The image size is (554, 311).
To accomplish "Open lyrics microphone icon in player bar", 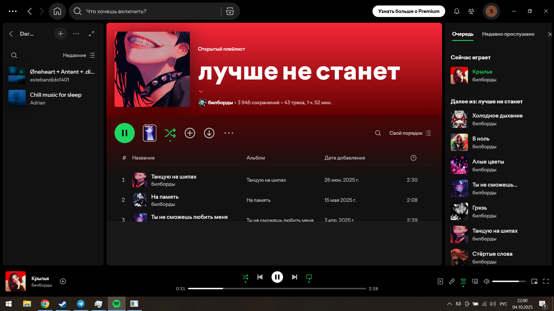I will [452, 281].
